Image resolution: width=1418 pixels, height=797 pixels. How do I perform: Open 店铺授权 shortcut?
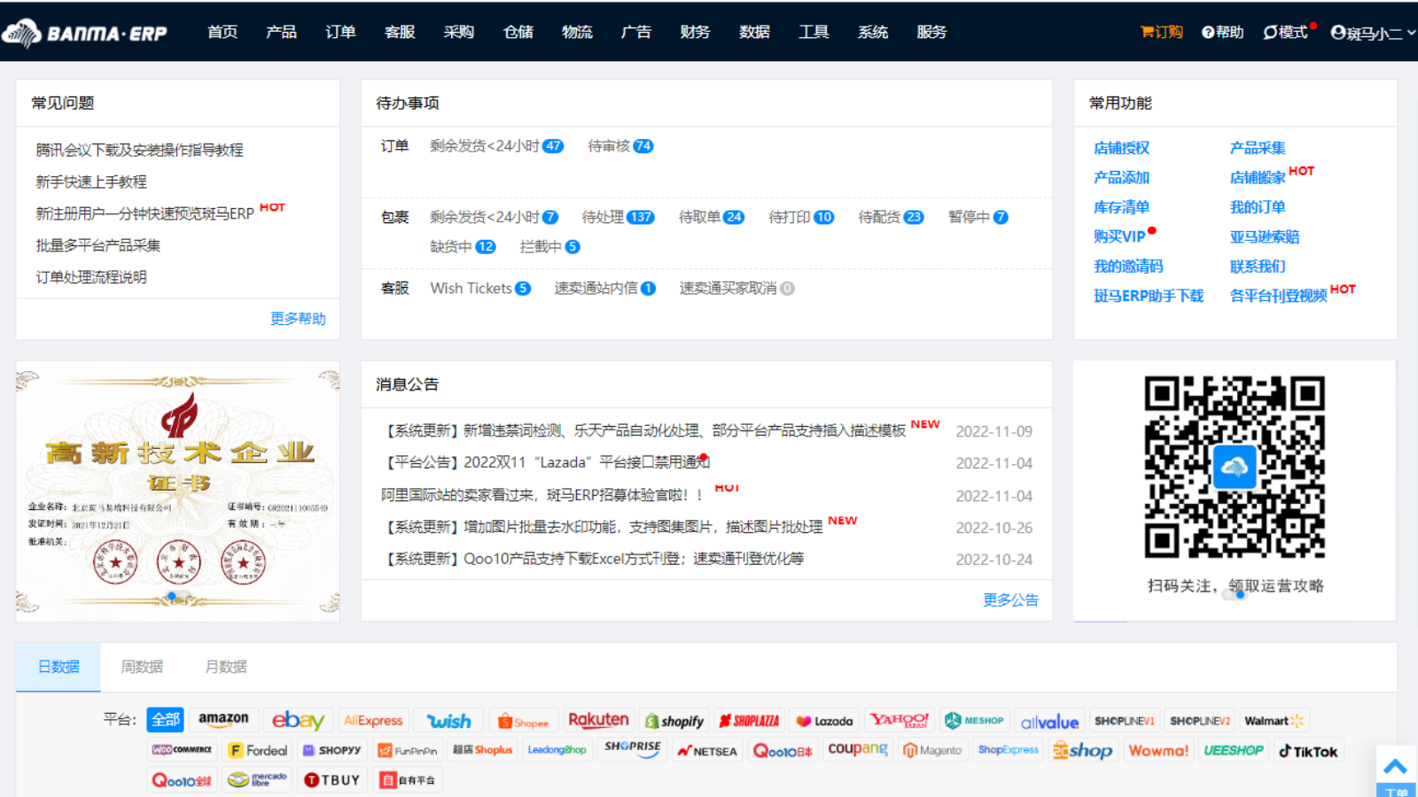click(1121, 148)
